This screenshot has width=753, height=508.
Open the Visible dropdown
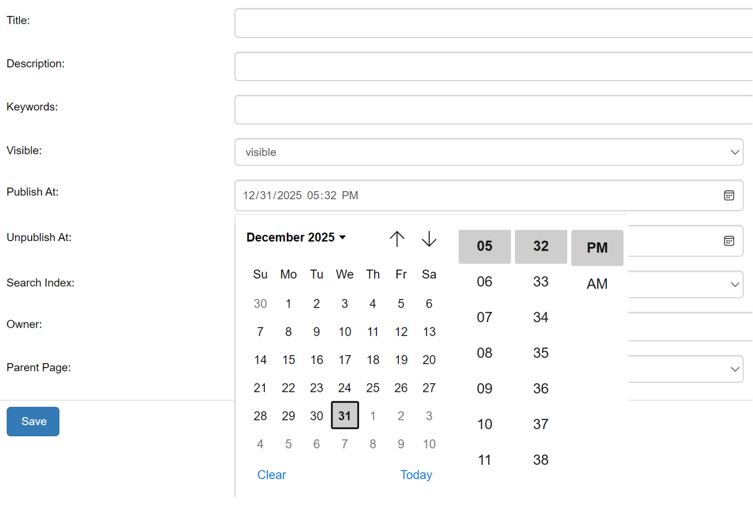[488, 152]
